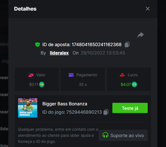Open Suporte ao vivo chat
166x147 pixels.
click(x=123, y=135)
